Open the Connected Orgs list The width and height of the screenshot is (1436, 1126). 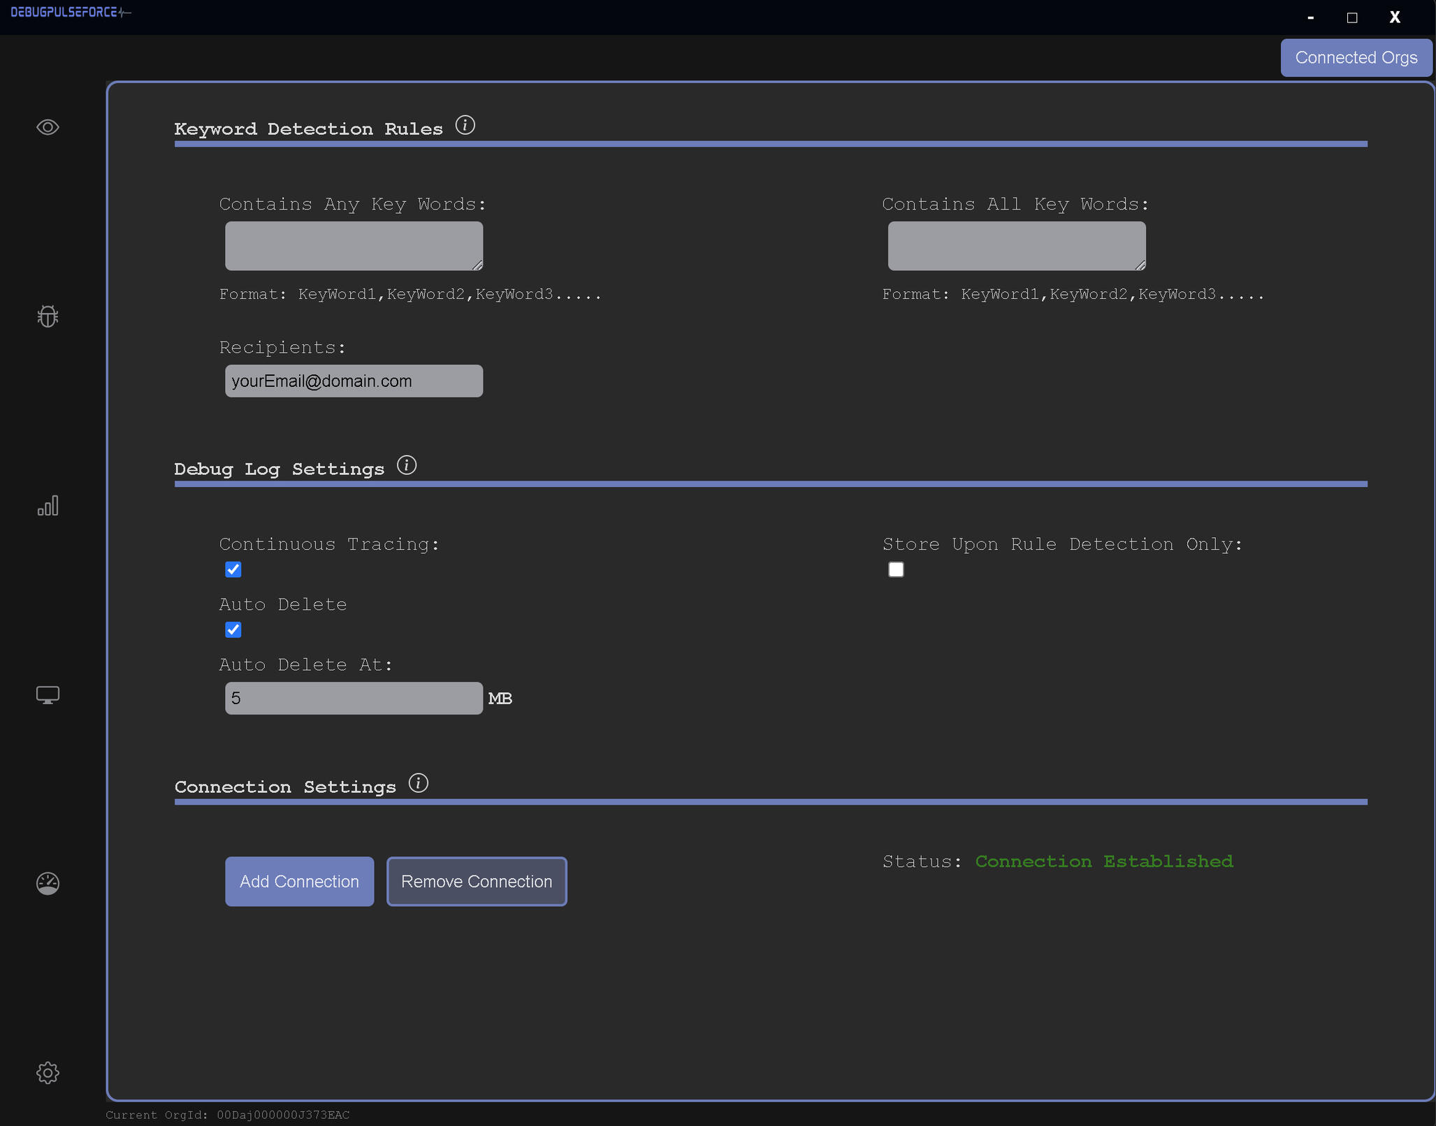coord(1356,57)
